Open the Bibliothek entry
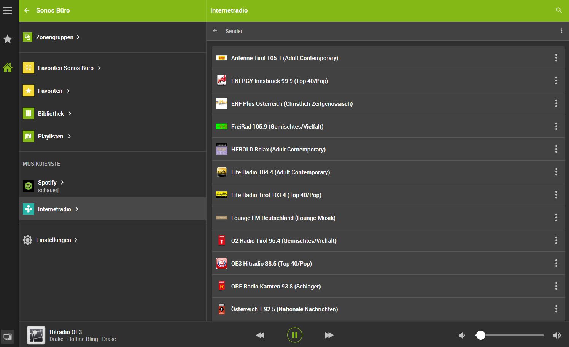Viewport: 569px width, 347px height. pyautogui.click(x=113, y=113)
